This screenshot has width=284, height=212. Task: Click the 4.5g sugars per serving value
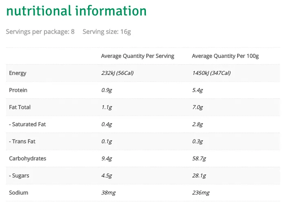click(x=106, y=176)
